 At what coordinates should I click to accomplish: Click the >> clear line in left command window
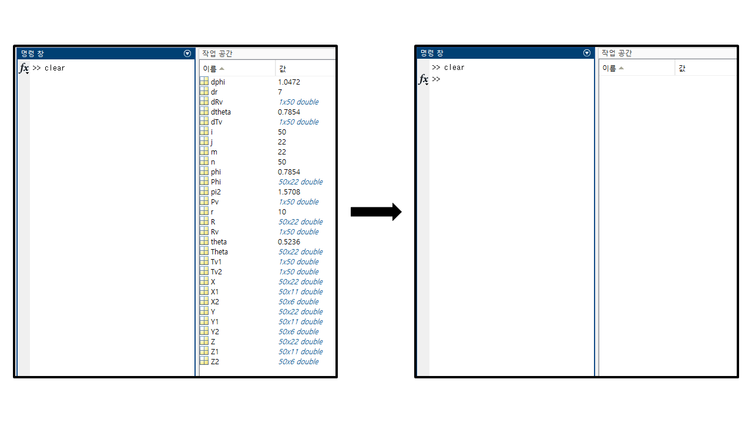coord(49,68)
